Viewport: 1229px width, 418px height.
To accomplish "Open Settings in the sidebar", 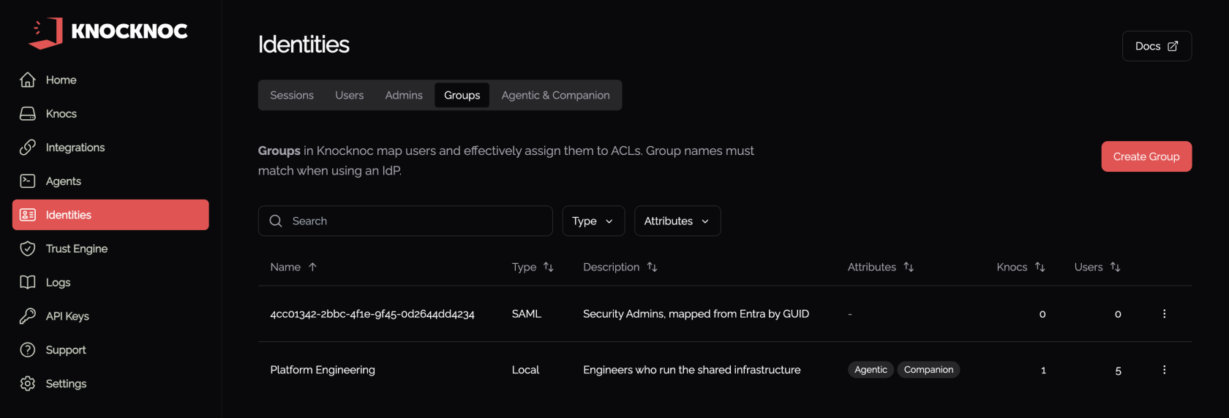I will [110, 383].
